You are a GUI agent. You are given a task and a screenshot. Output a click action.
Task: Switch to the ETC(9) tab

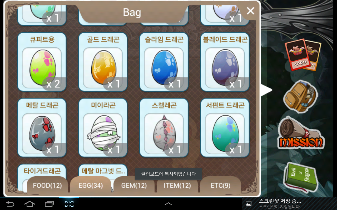pyautogui.click(x=221, y=186)
